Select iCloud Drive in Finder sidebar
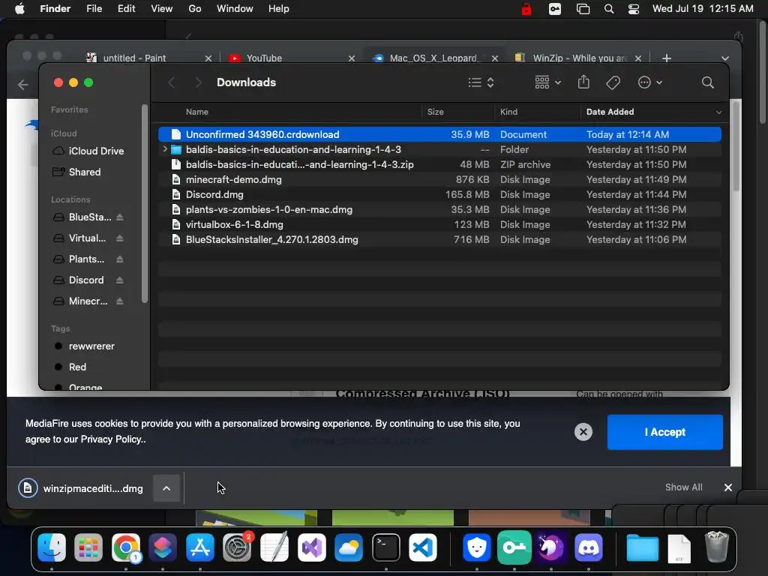Viewport: 768px width, 576px height. pos(90,151)
